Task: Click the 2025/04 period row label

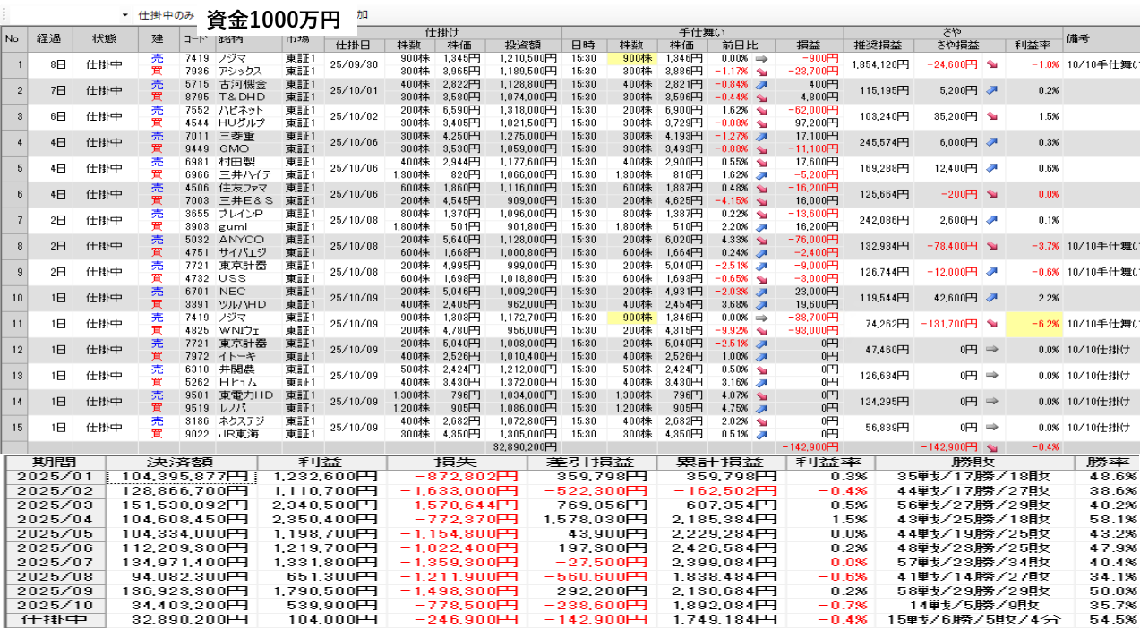Action: pos(56,519)
